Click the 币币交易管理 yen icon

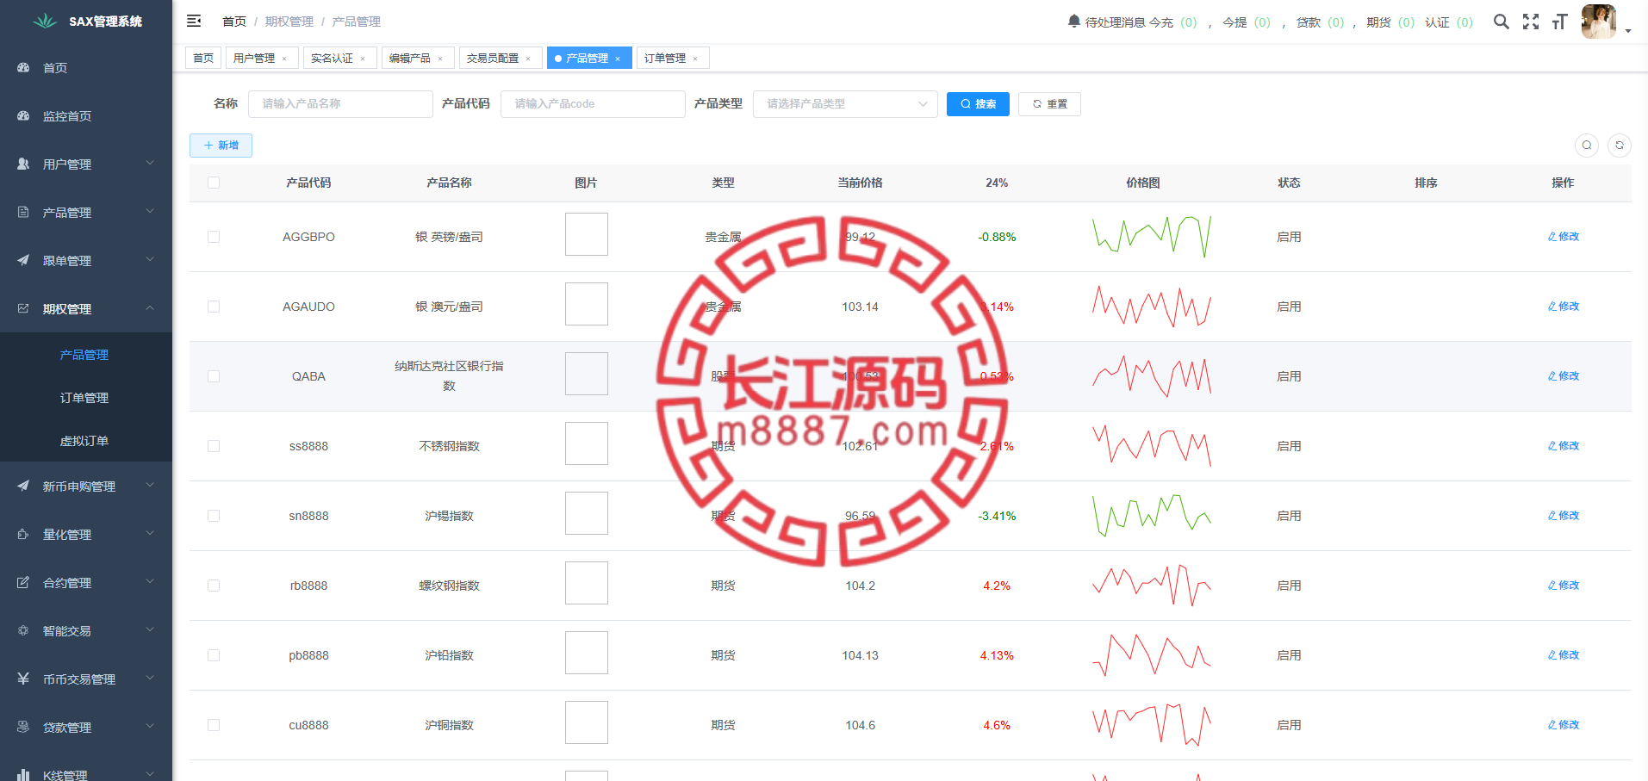click(x=23, y=679)
